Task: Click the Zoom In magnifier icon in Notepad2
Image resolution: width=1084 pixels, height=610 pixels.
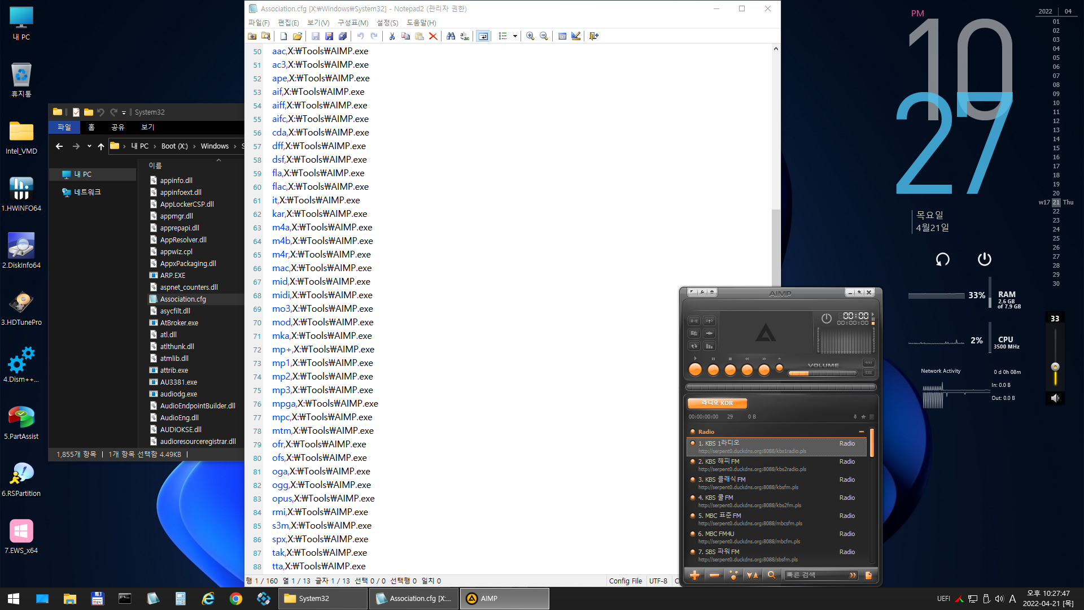Action: point(530,36)
